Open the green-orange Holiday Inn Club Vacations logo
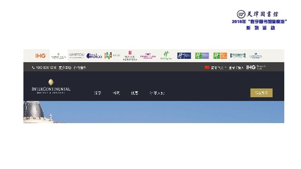 [220, 55]
